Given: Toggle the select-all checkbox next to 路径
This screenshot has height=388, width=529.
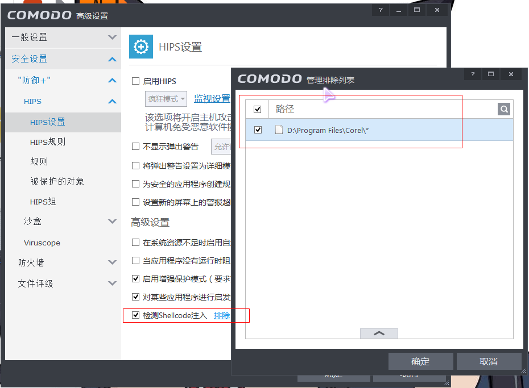Looking at the screenshot, I should click(x=258, y=109).
